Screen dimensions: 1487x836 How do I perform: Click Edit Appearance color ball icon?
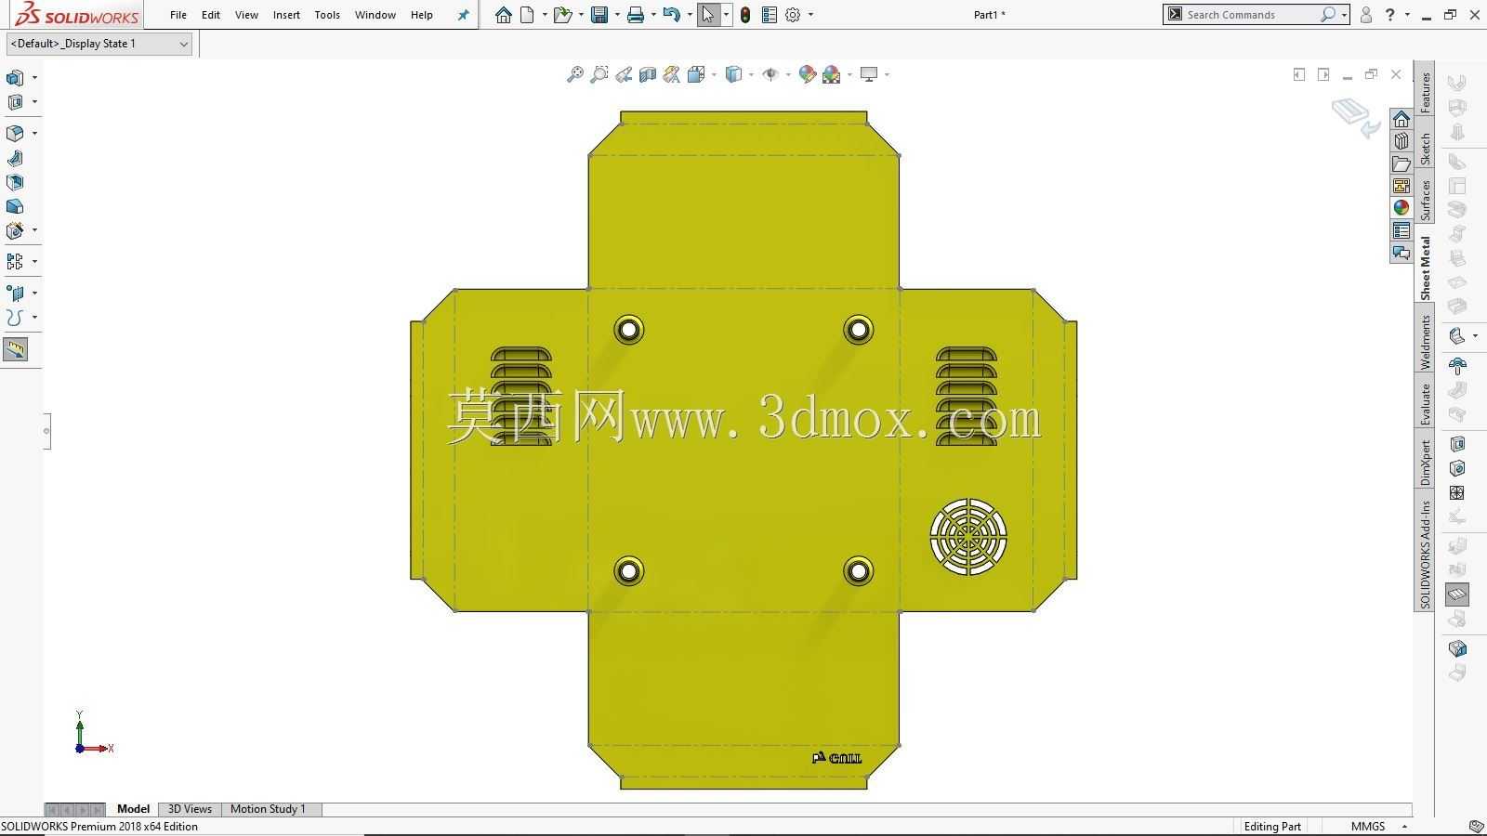click(808, 74)
